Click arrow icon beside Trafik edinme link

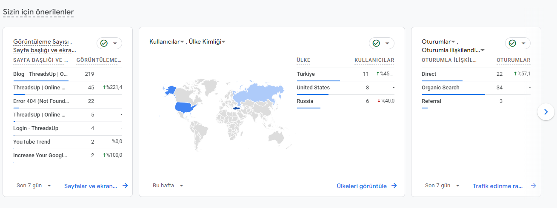pyautogui.click(x=534, y=186)
